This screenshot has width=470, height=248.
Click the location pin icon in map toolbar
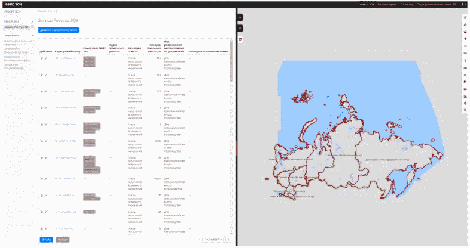click(x=465, y=103)
